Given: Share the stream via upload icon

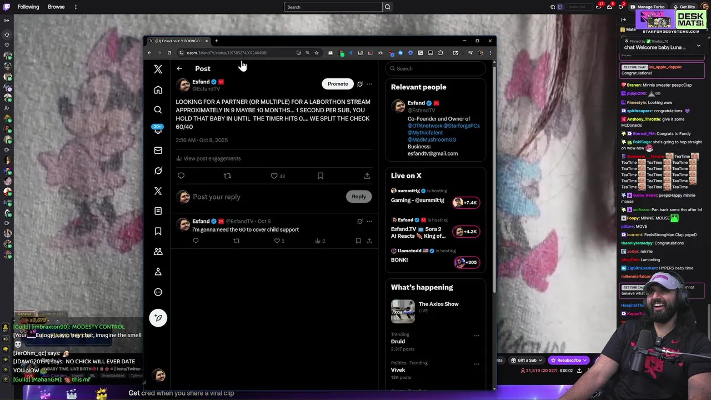Looking at the screenshot, I should click(x=579, y=371).
